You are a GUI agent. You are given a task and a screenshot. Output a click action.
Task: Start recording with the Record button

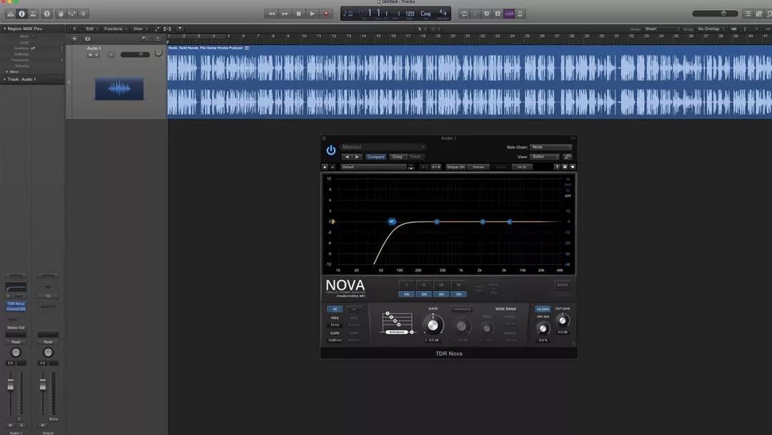[326, 14]
